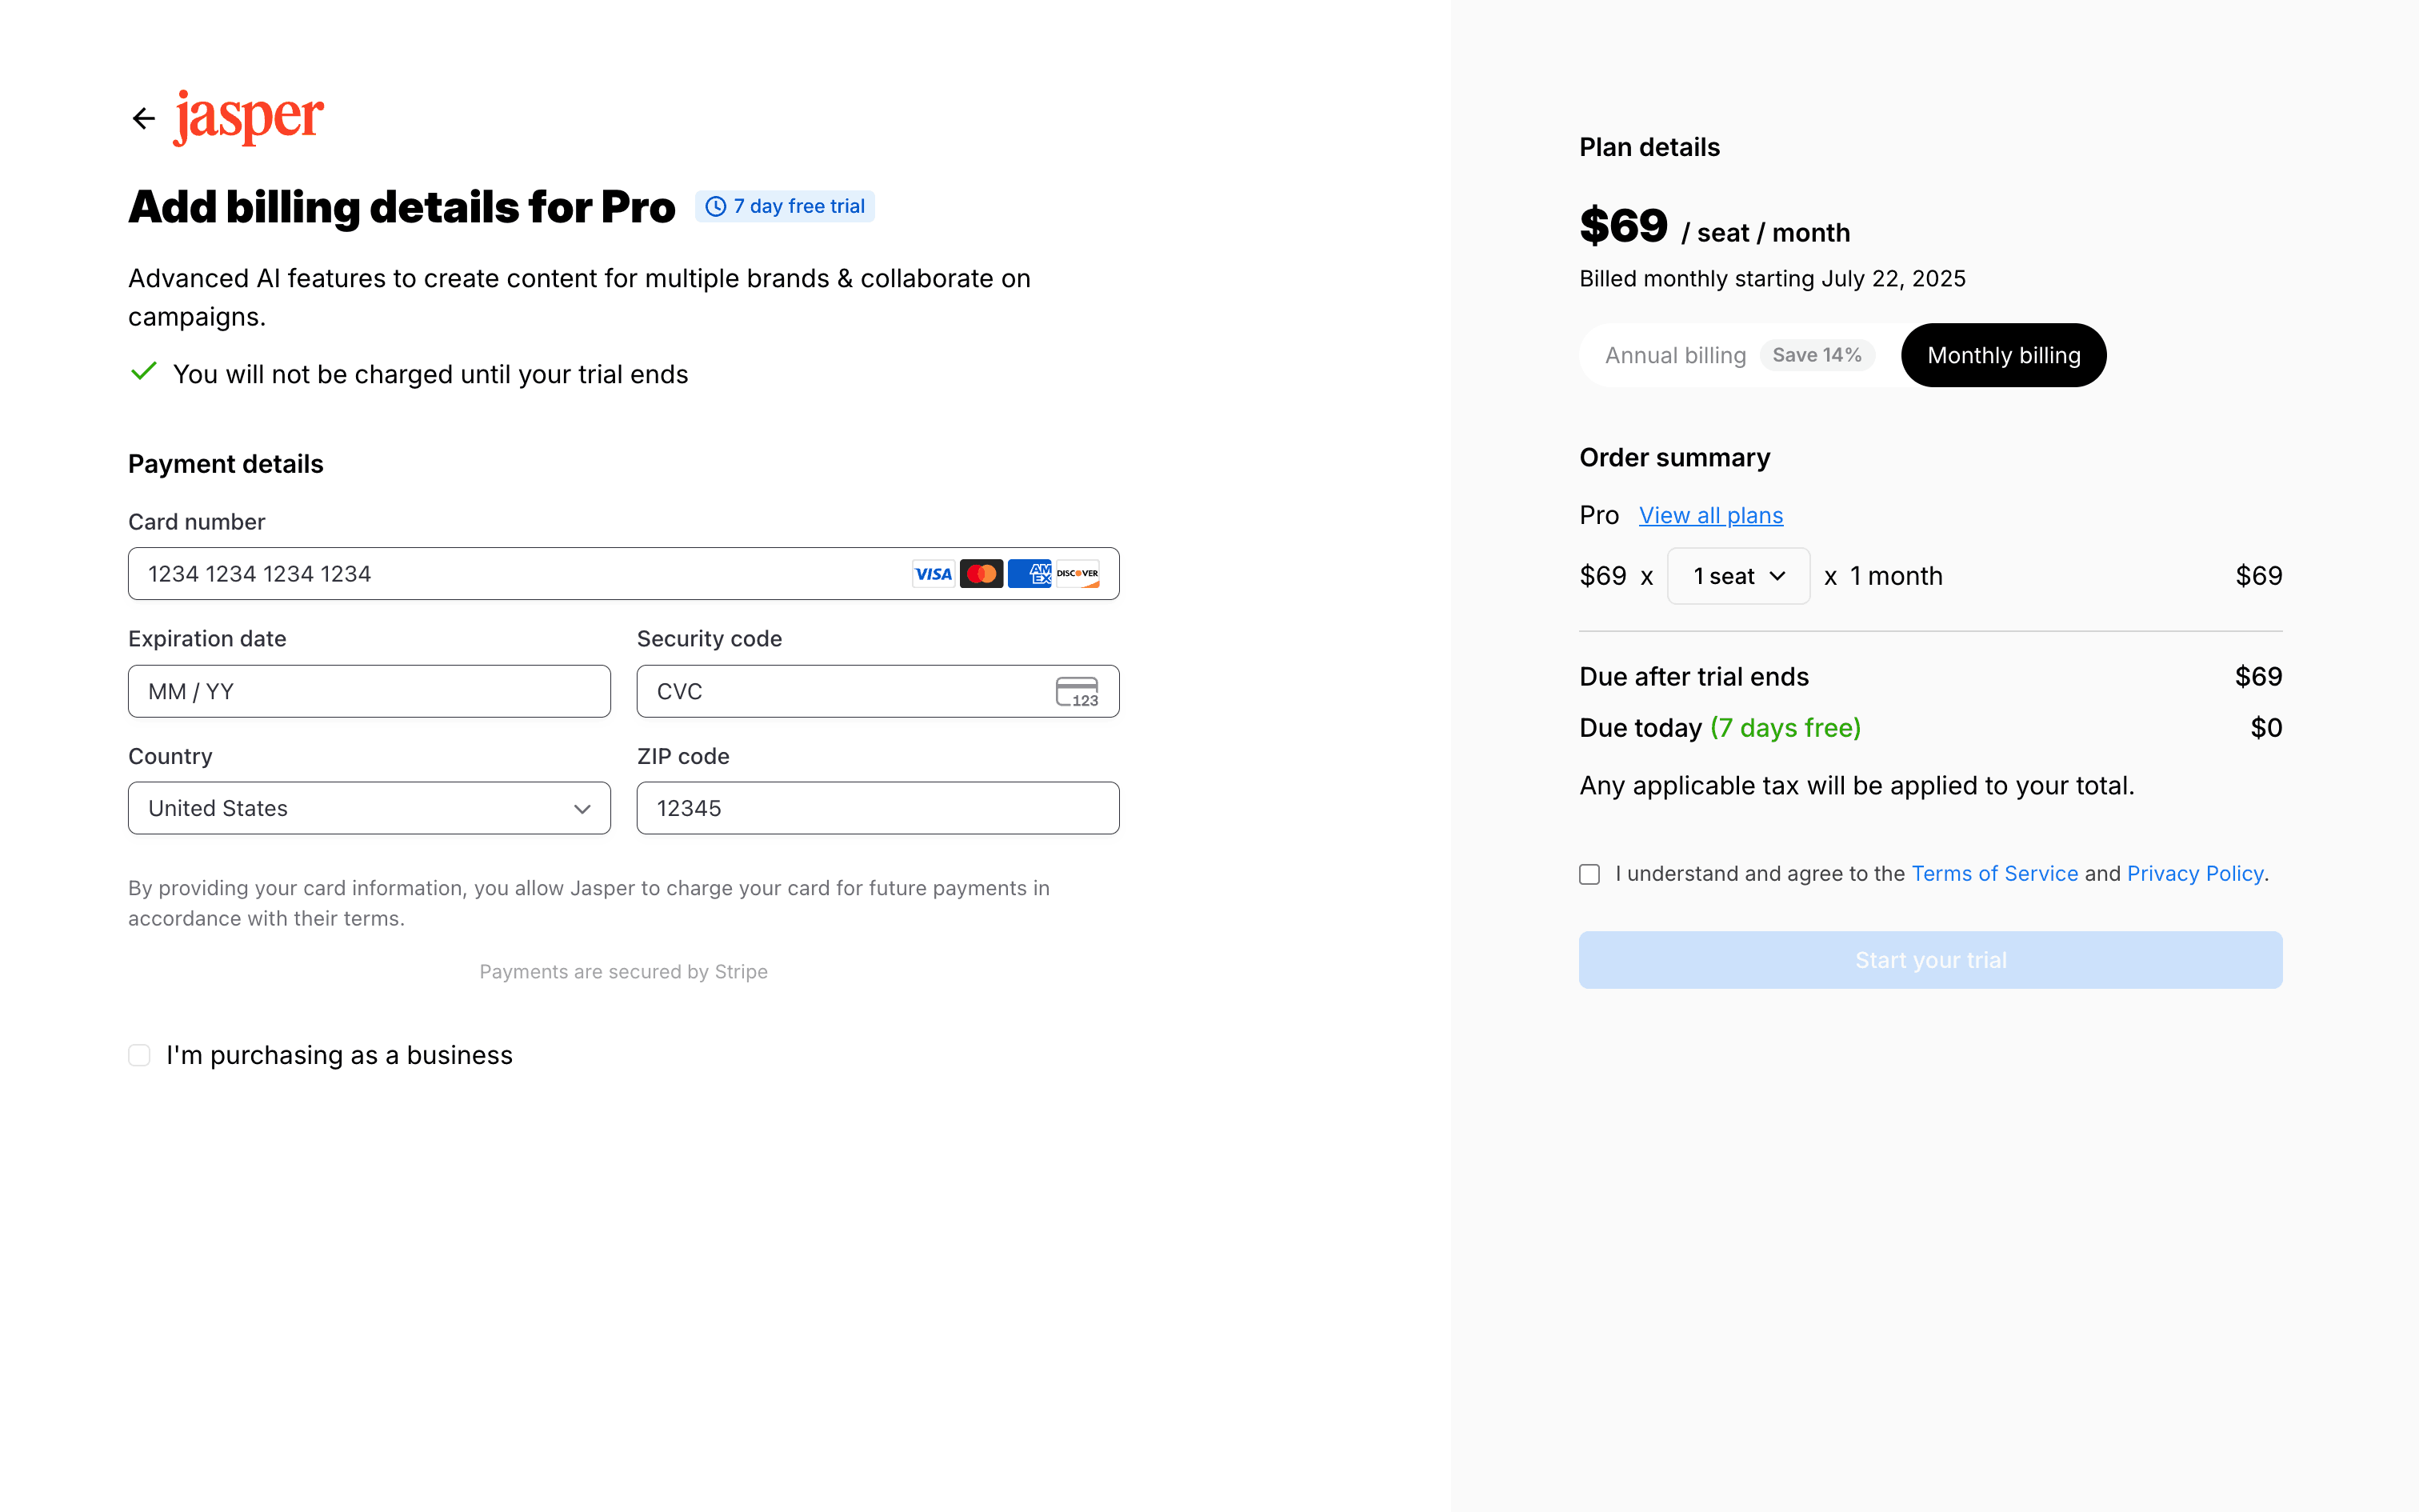The width and height of the screenshot is (2419, 1512).
Task: Open the Privacy Policy link
Action: 2194,874
